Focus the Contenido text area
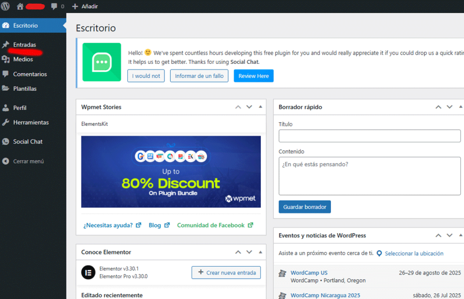 pos(370,176)
